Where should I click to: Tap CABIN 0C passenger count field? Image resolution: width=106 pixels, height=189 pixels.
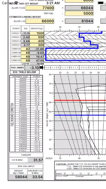tap(25, 56)
